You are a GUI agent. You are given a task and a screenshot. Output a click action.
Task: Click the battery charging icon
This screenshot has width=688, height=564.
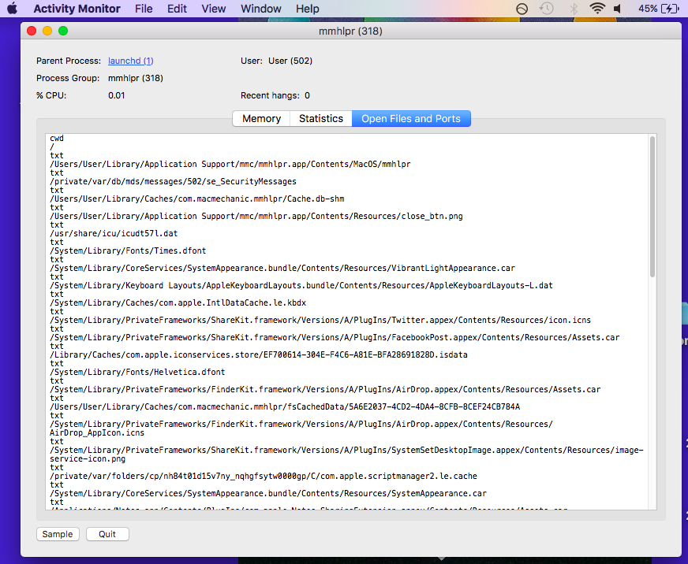(x=671, y=9)
